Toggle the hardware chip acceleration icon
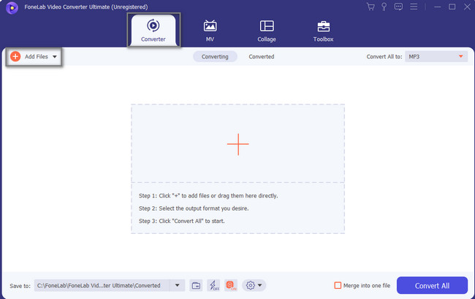The image size is (475, 299). click(231, 285)
